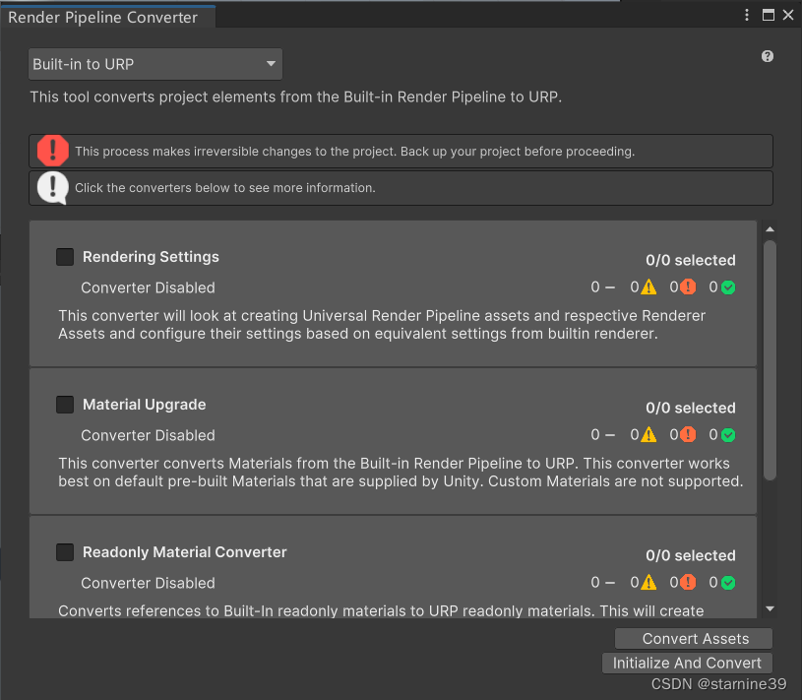The height and width of the screenshot is (700, 802).
Task: Click 'Converter Disabled' under Rendering Settings
Action: [148, 287]
